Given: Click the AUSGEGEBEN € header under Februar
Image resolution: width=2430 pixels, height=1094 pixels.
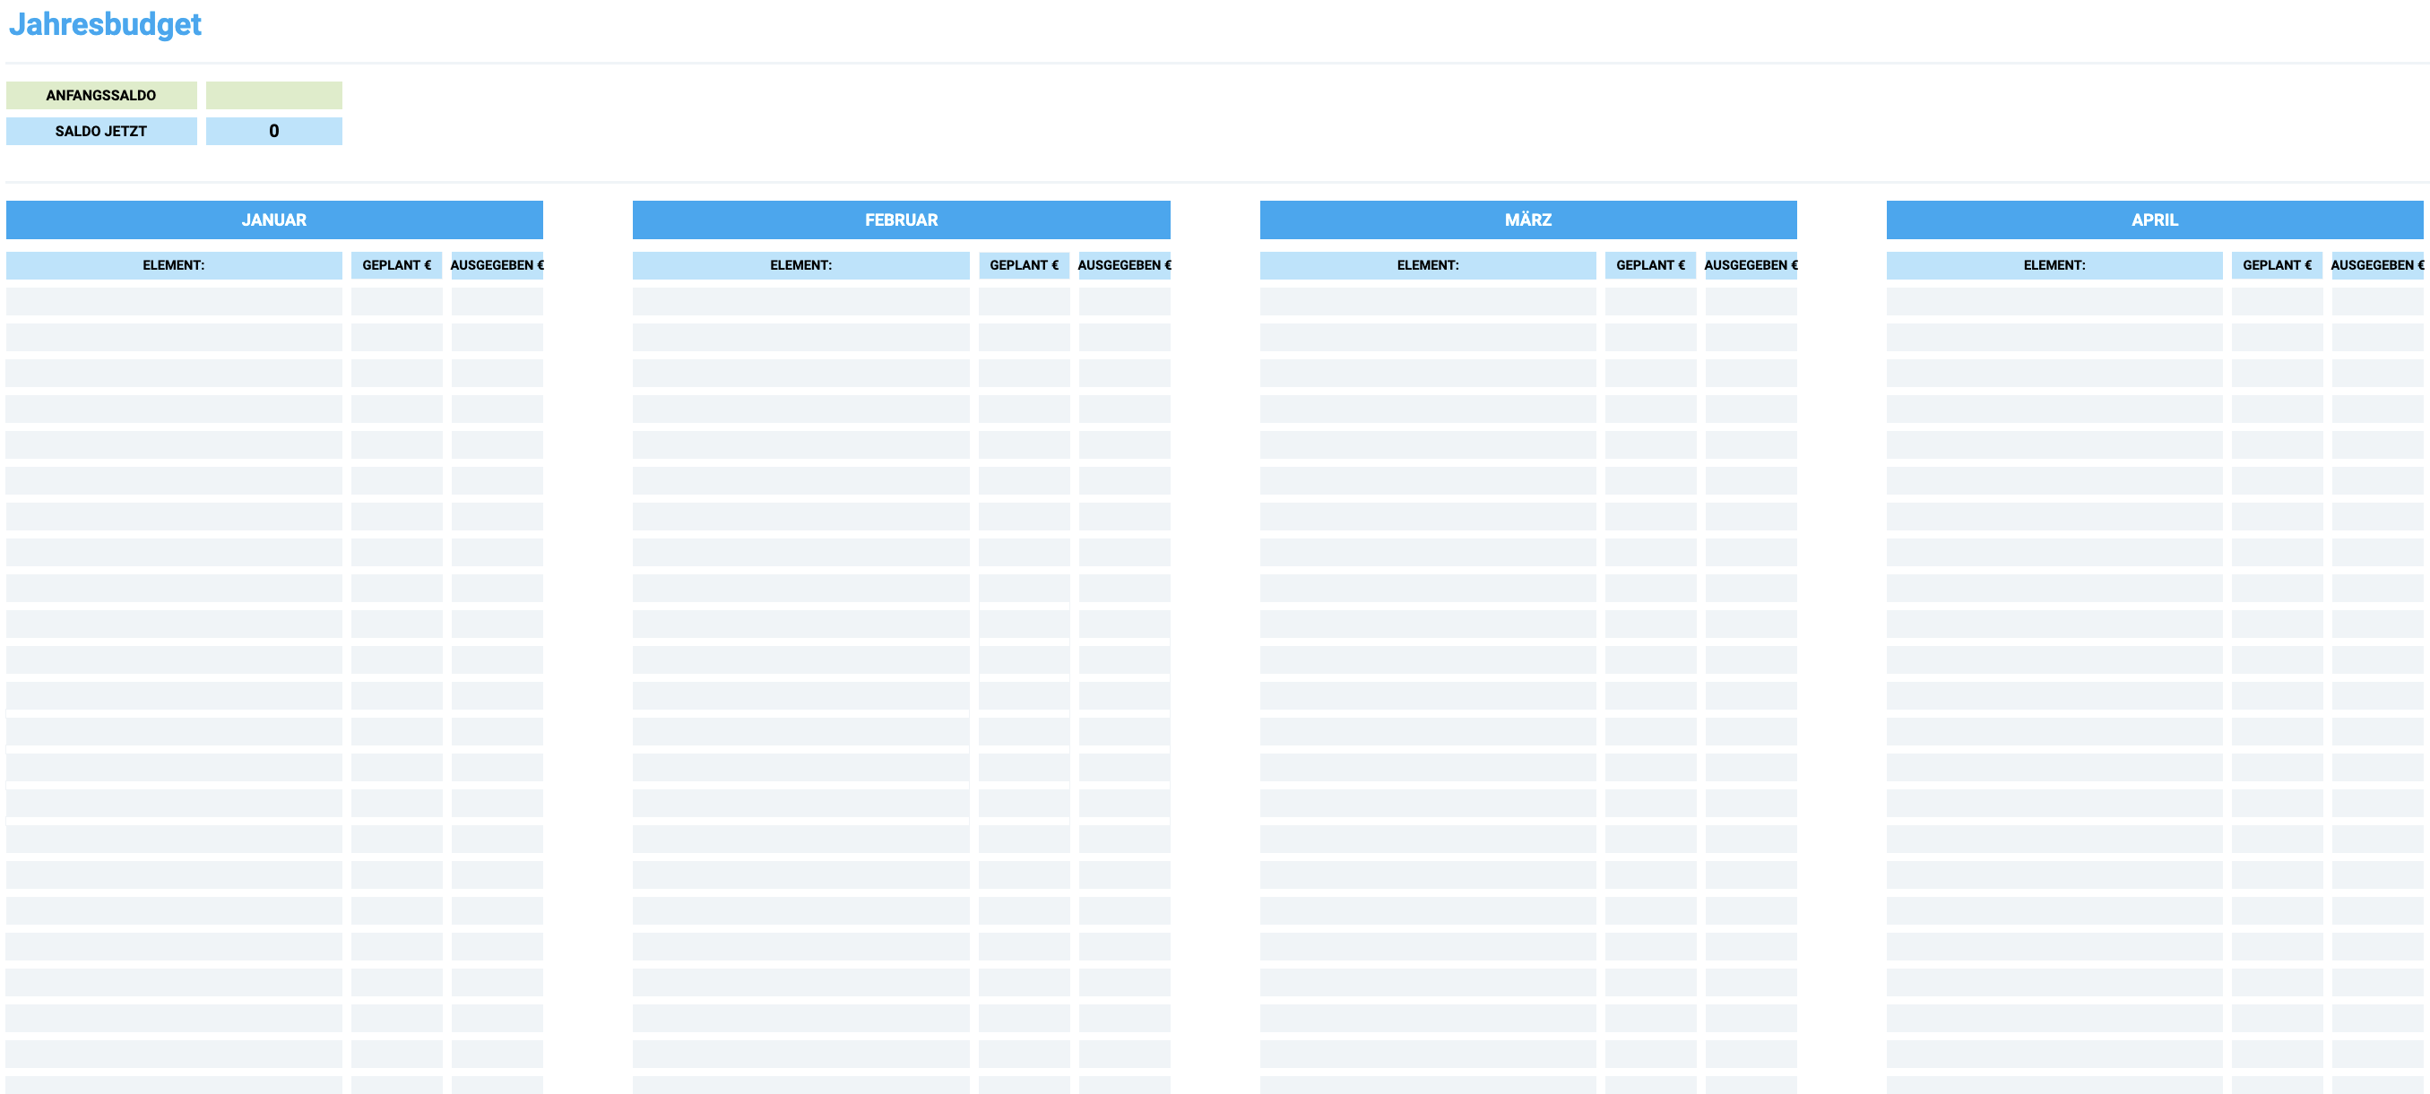Looking at the screenshot, I should point(1124,265).
